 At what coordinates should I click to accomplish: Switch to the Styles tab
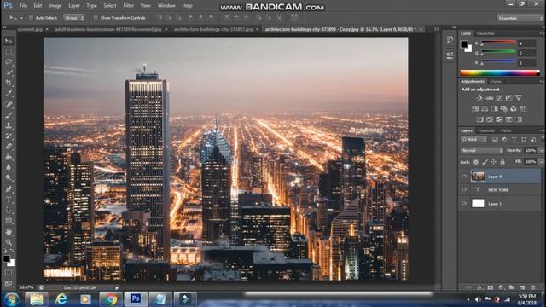[495, 81]
